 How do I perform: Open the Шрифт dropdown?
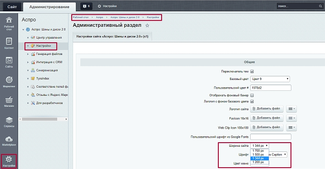click(x=278, y=154)
